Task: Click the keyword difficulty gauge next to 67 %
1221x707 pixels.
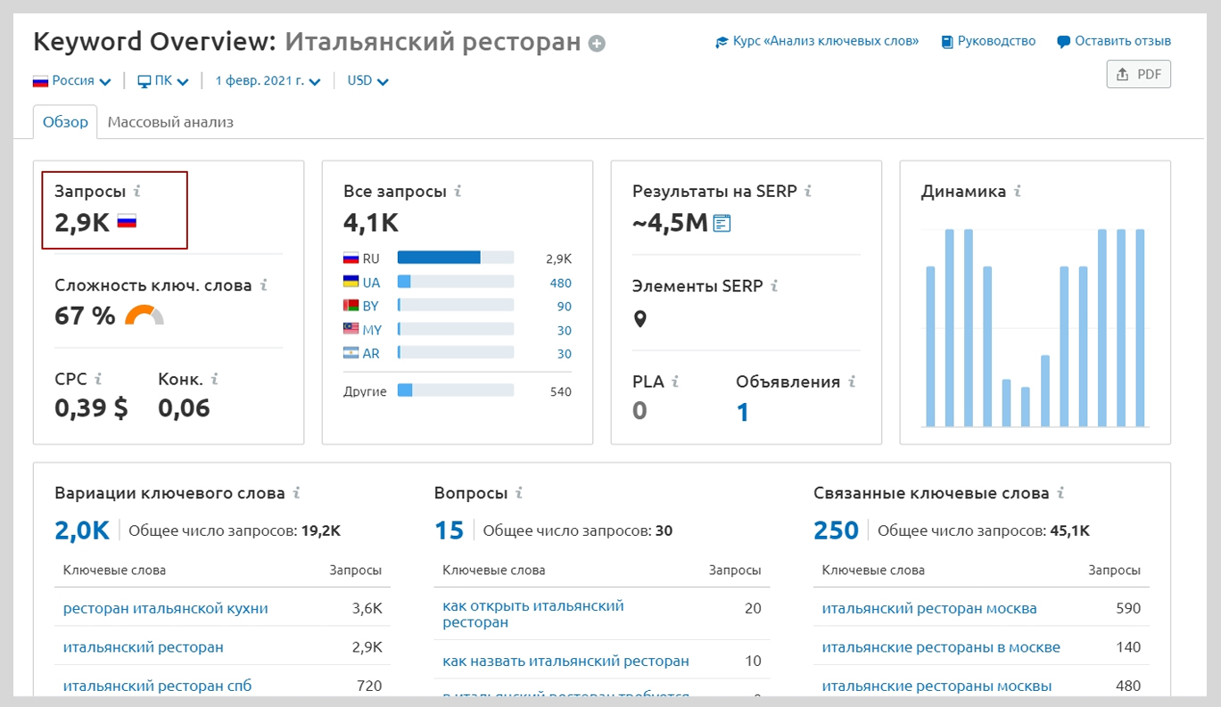Action: [x=144, y=315]
